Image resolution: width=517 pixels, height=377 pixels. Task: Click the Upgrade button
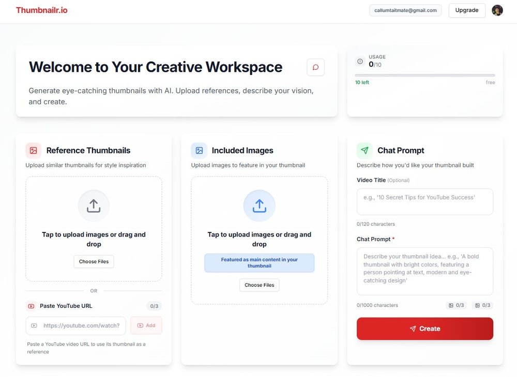pos(466,10)
